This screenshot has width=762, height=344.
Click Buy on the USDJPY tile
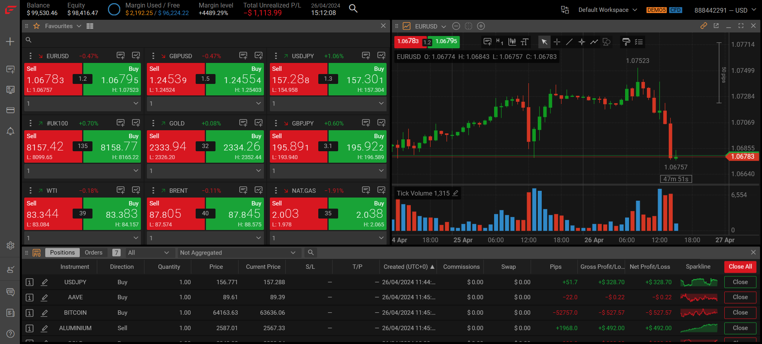(x=357, y=79)
